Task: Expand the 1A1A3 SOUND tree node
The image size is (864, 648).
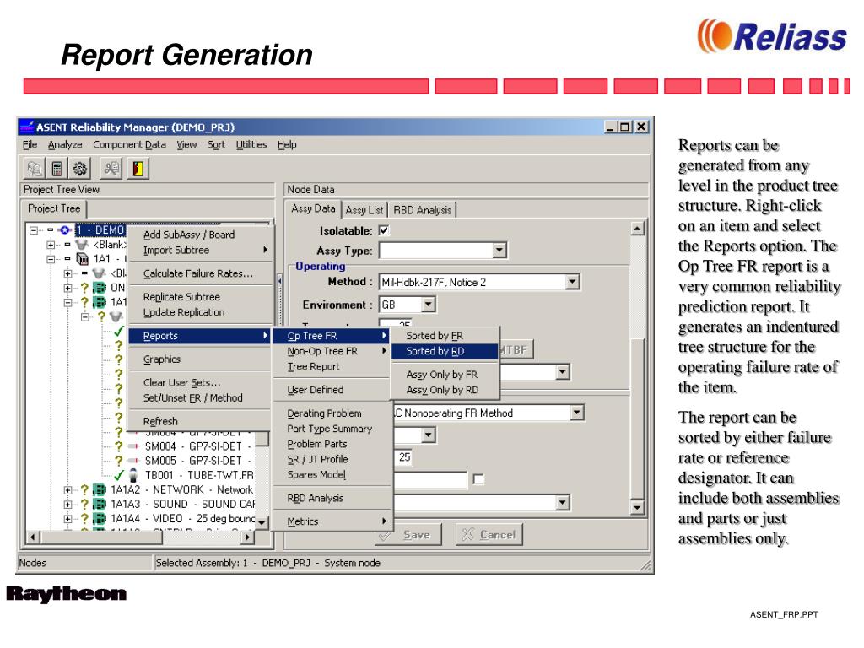Action: pos(67,505)
